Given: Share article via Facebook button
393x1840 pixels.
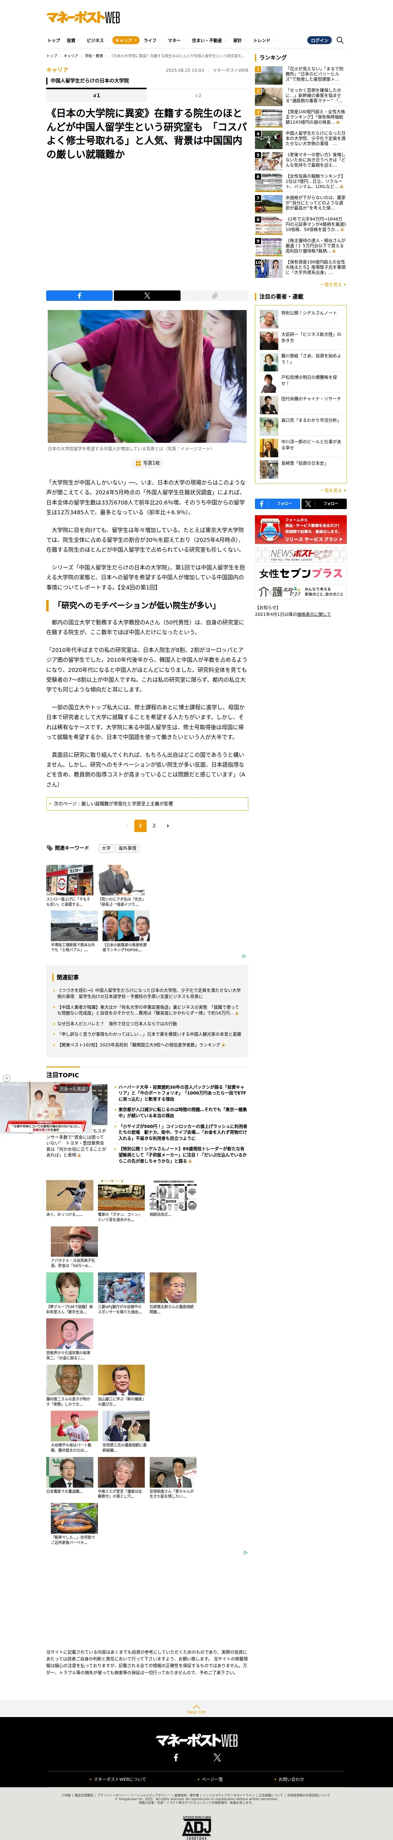Looking at the screenshot, I should coord(79,296).
